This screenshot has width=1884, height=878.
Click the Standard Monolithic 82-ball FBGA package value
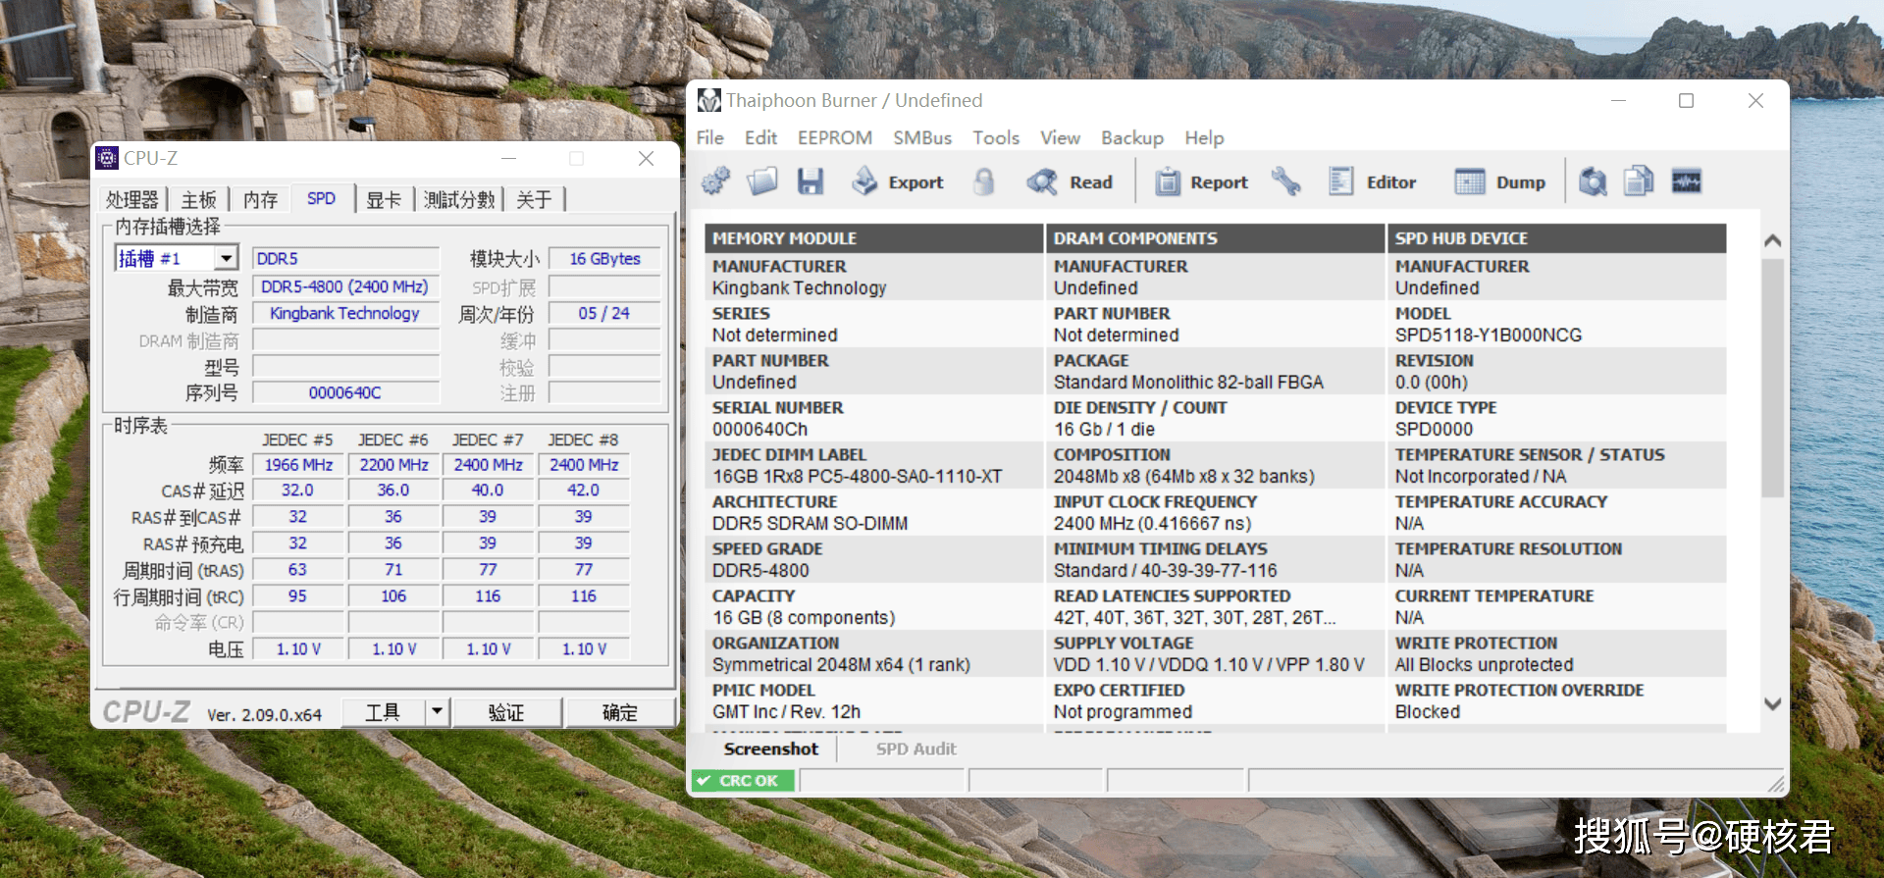click(x=1188, y=383)
